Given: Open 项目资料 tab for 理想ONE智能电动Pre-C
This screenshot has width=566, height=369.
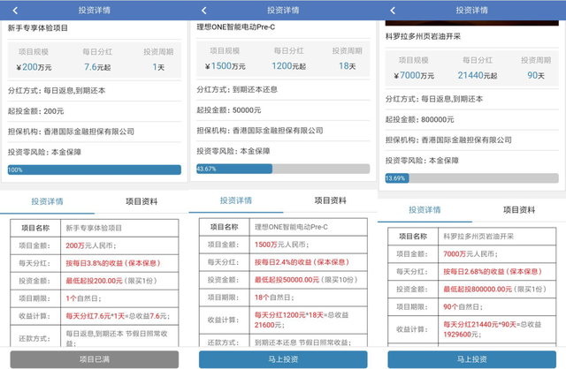Looking at the screenshot, I should pos(332,200).
